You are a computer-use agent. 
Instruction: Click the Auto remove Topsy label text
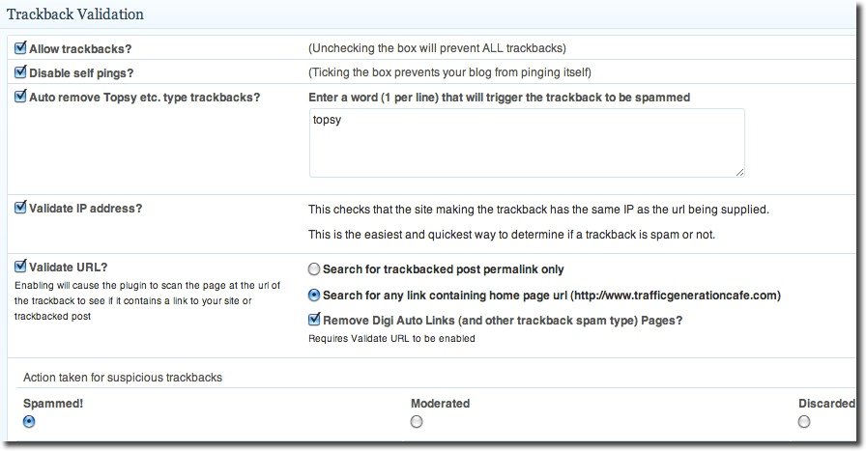point(145,98)
